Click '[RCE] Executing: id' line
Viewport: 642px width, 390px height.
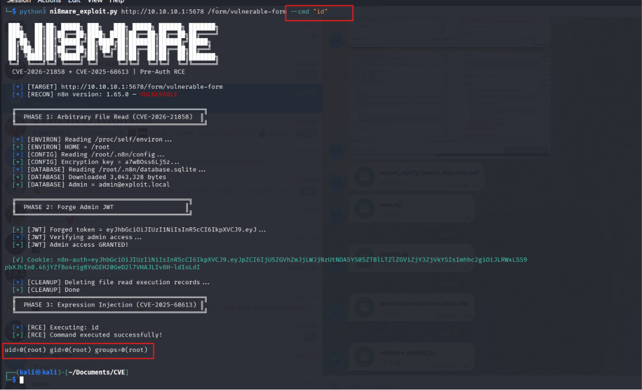(x=55, y=327)
